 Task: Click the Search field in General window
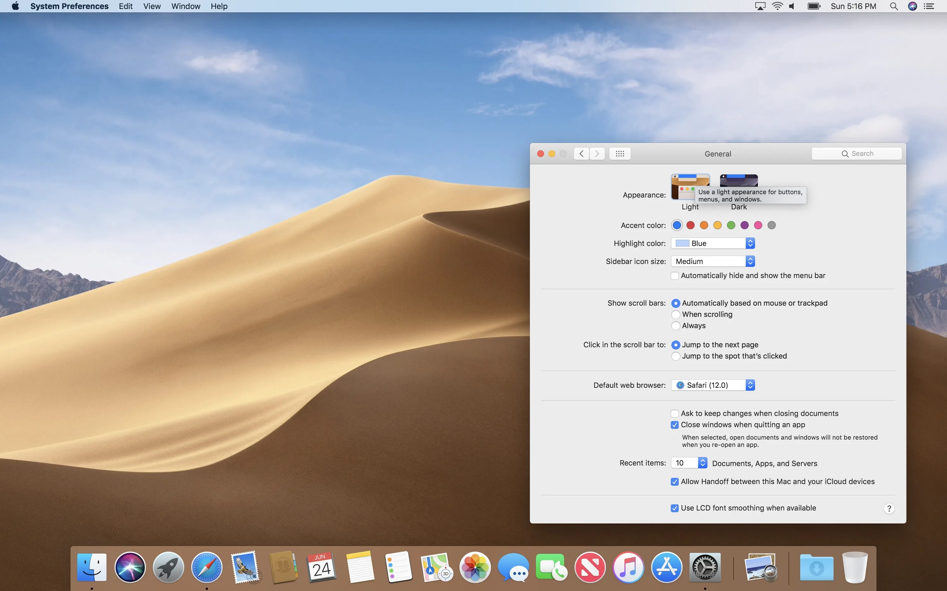click(x=857, y=154)
